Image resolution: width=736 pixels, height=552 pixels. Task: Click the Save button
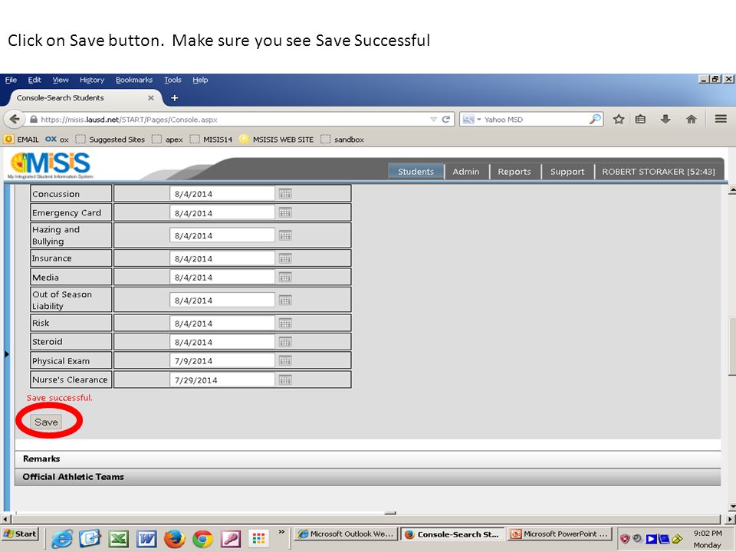point(46,422)
